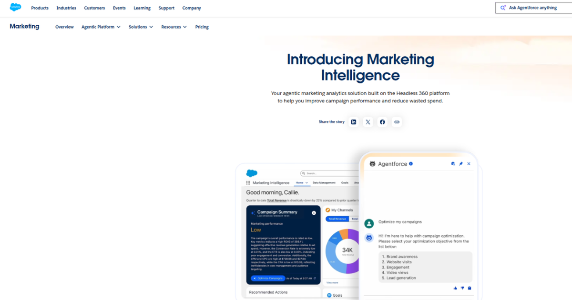The height and width of the screenshot is (300, 572).
Task: Open the Products menu
Action: (40, 8)
